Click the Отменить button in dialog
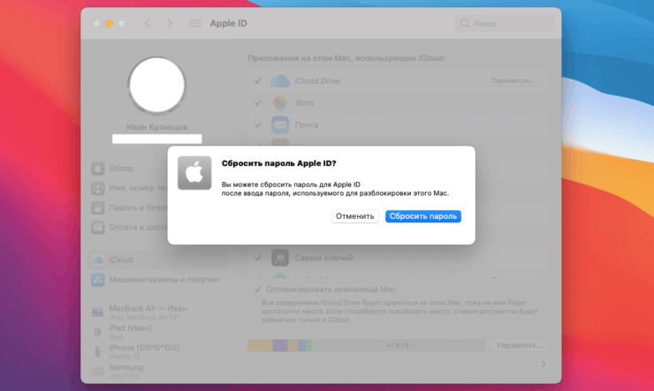The height and width of the screenshot is (391, 654). [x=354, y=216]
